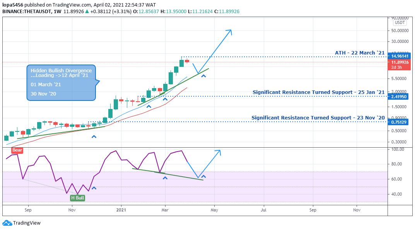Click the 0.50000 price axis tick
This screenshot has width=415, height=230.
(x=399, y=131)
